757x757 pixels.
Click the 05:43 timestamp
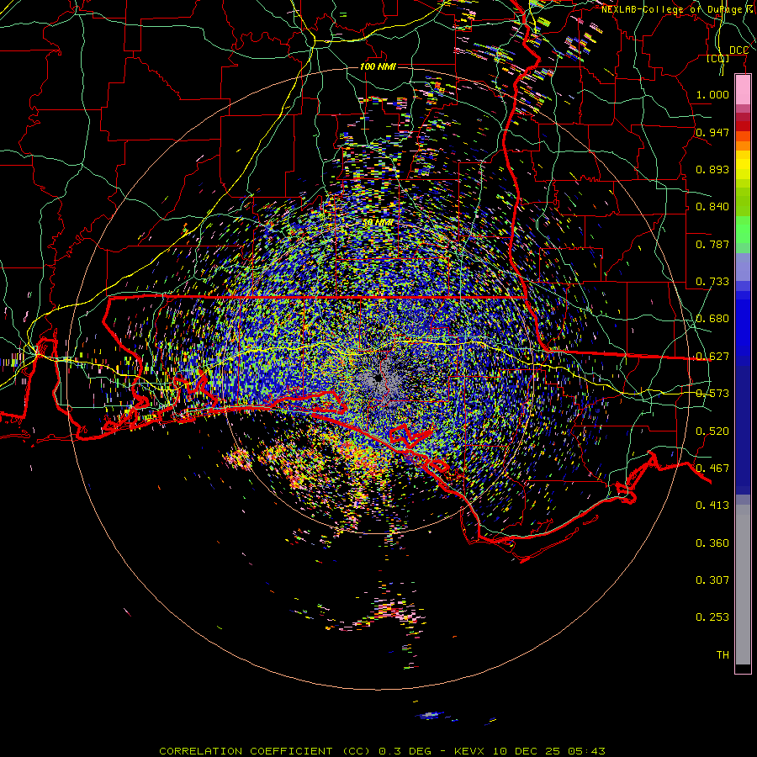click(586, 751)
